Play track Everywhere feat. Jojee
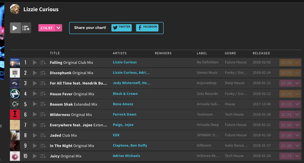 pos(35,125)
